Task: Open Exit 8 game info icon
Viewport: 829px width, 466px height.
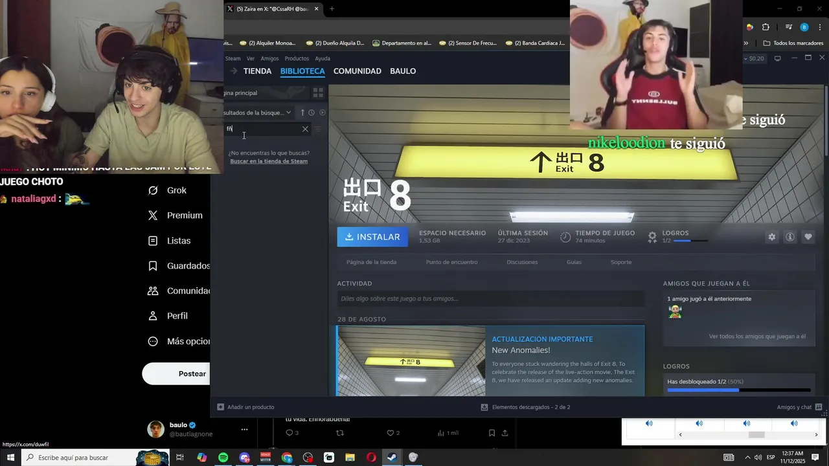Action: pos(790,237)
